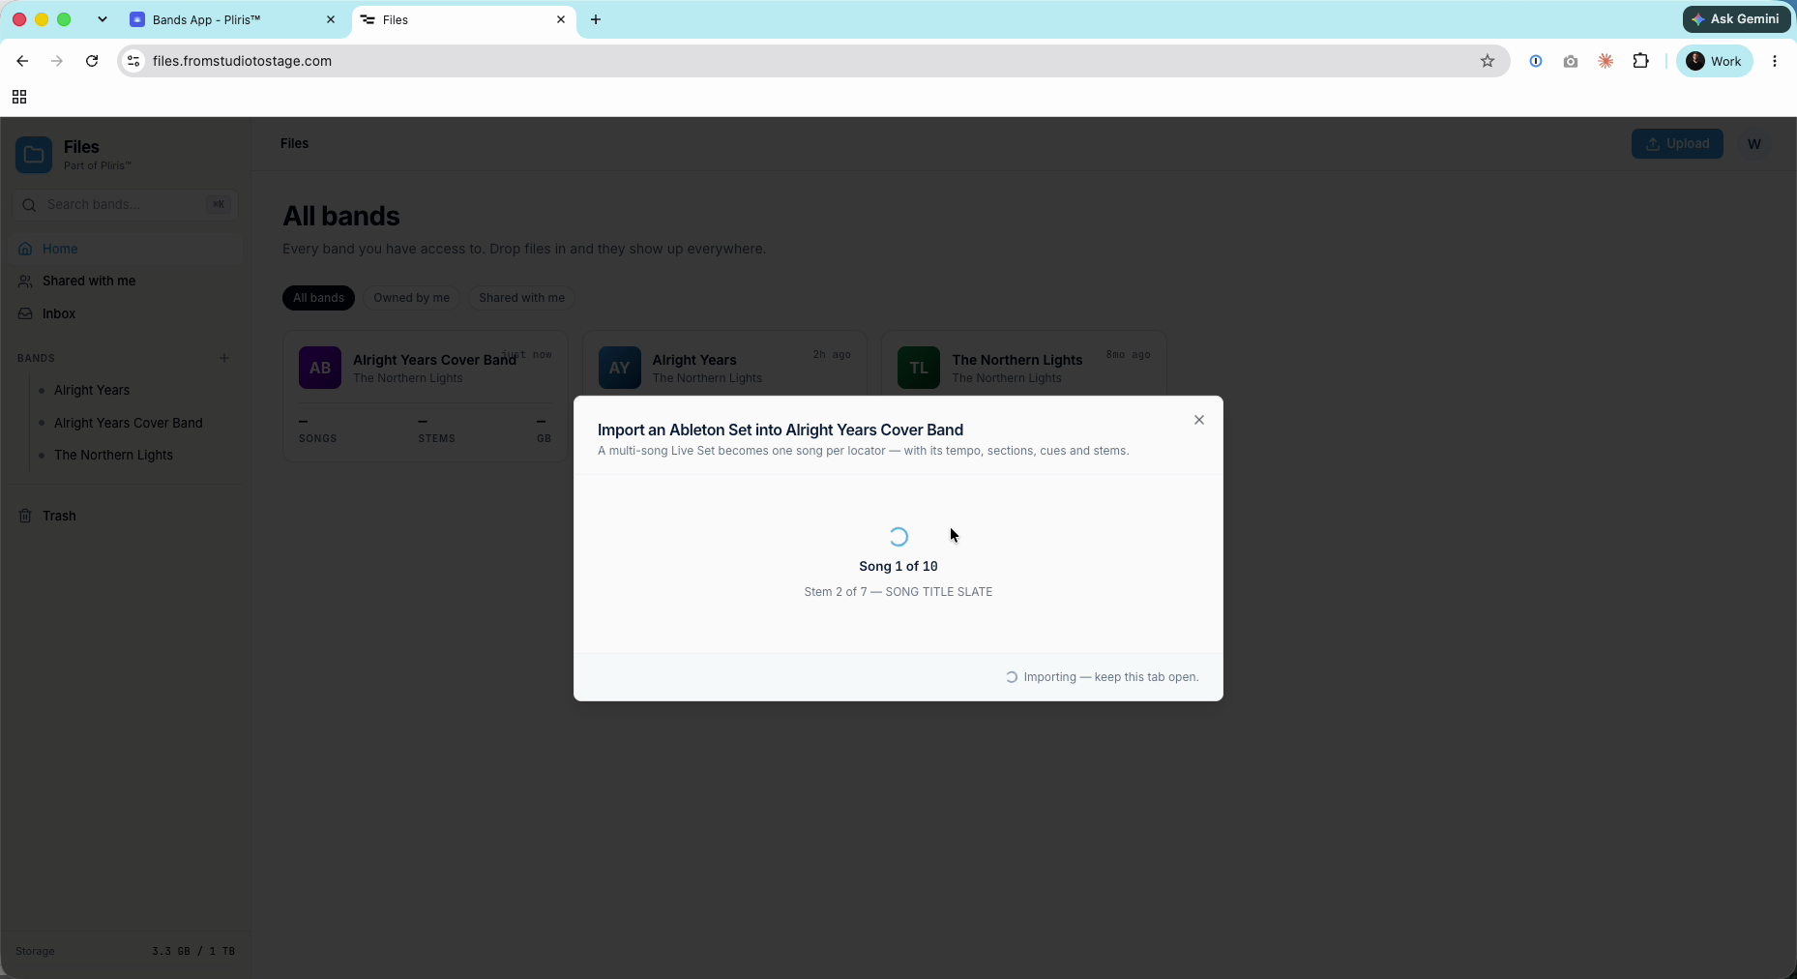Select Alright Years in bands list

(x=92, y=390)
